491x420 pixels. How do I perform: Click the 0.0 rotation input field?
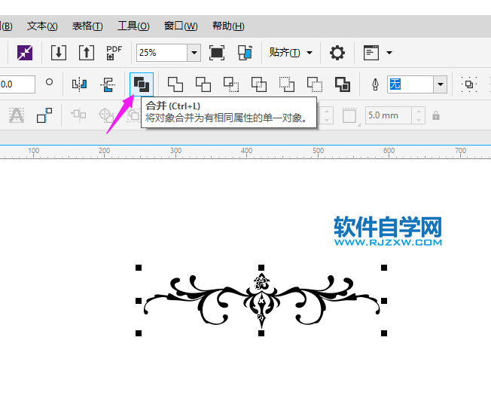17,84
